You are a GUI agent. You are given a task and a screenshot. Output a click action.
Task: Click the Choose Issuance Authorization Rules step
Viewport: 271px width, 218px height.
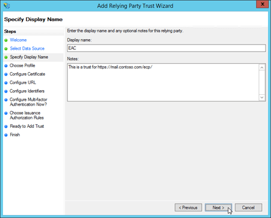click(26, 115)
